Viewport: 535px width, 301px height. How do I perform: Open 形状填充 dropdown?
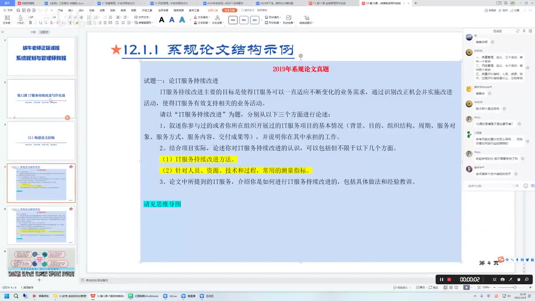273,18
